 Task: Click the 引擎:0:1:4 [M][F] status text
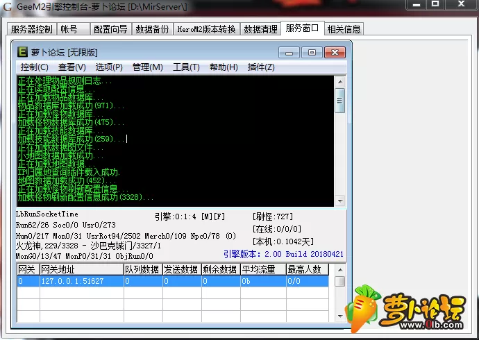[x=190, y=216]
